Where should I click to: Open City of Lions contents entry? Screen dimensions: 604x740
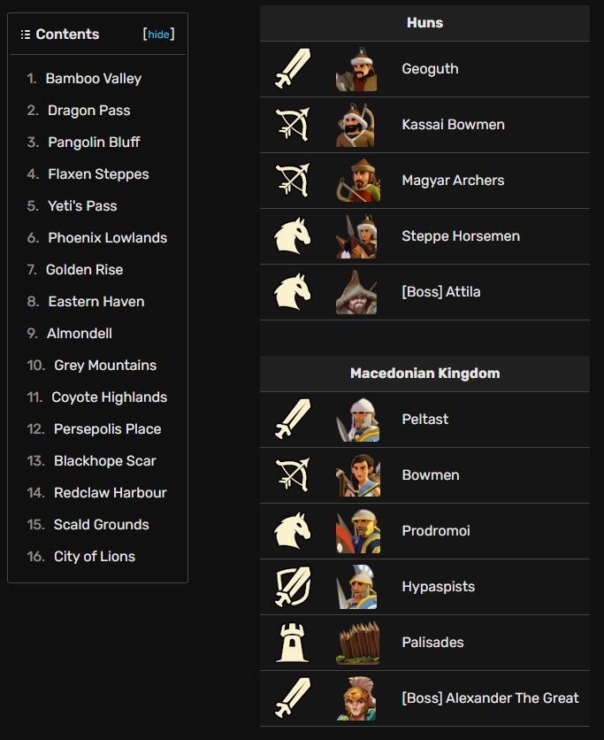pyautogui.click(x=94, y=557)
